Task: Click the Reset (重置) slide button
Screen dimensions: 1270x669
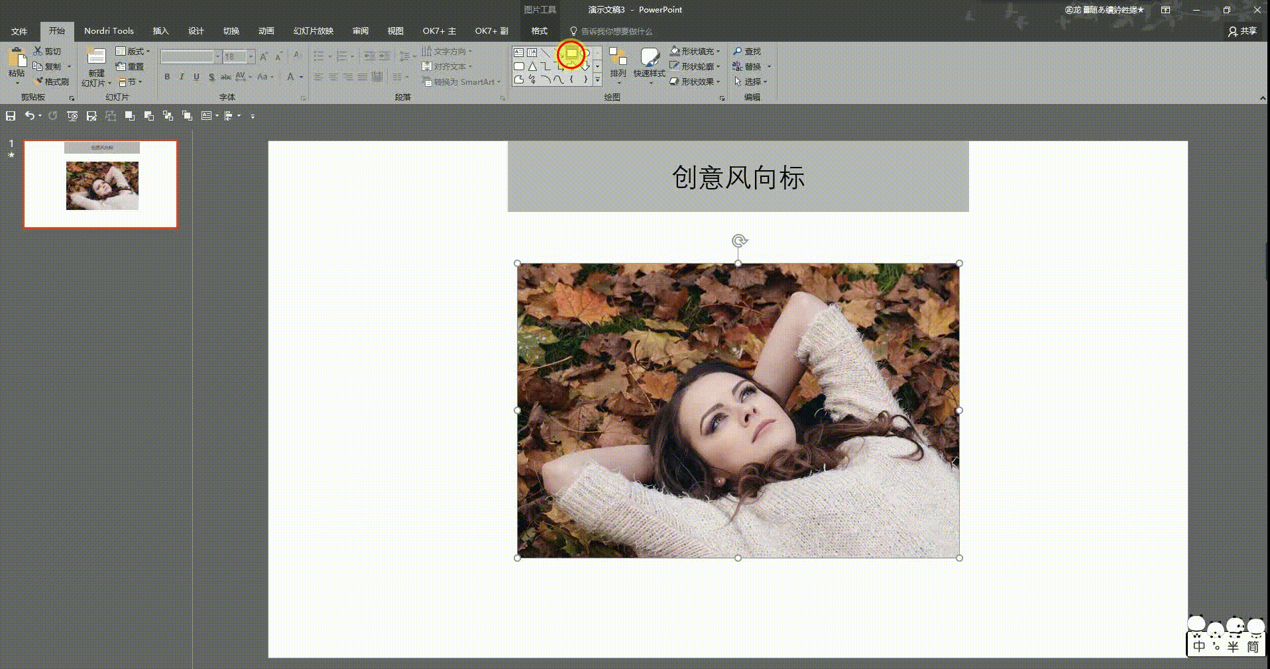Action: [130, 66]
